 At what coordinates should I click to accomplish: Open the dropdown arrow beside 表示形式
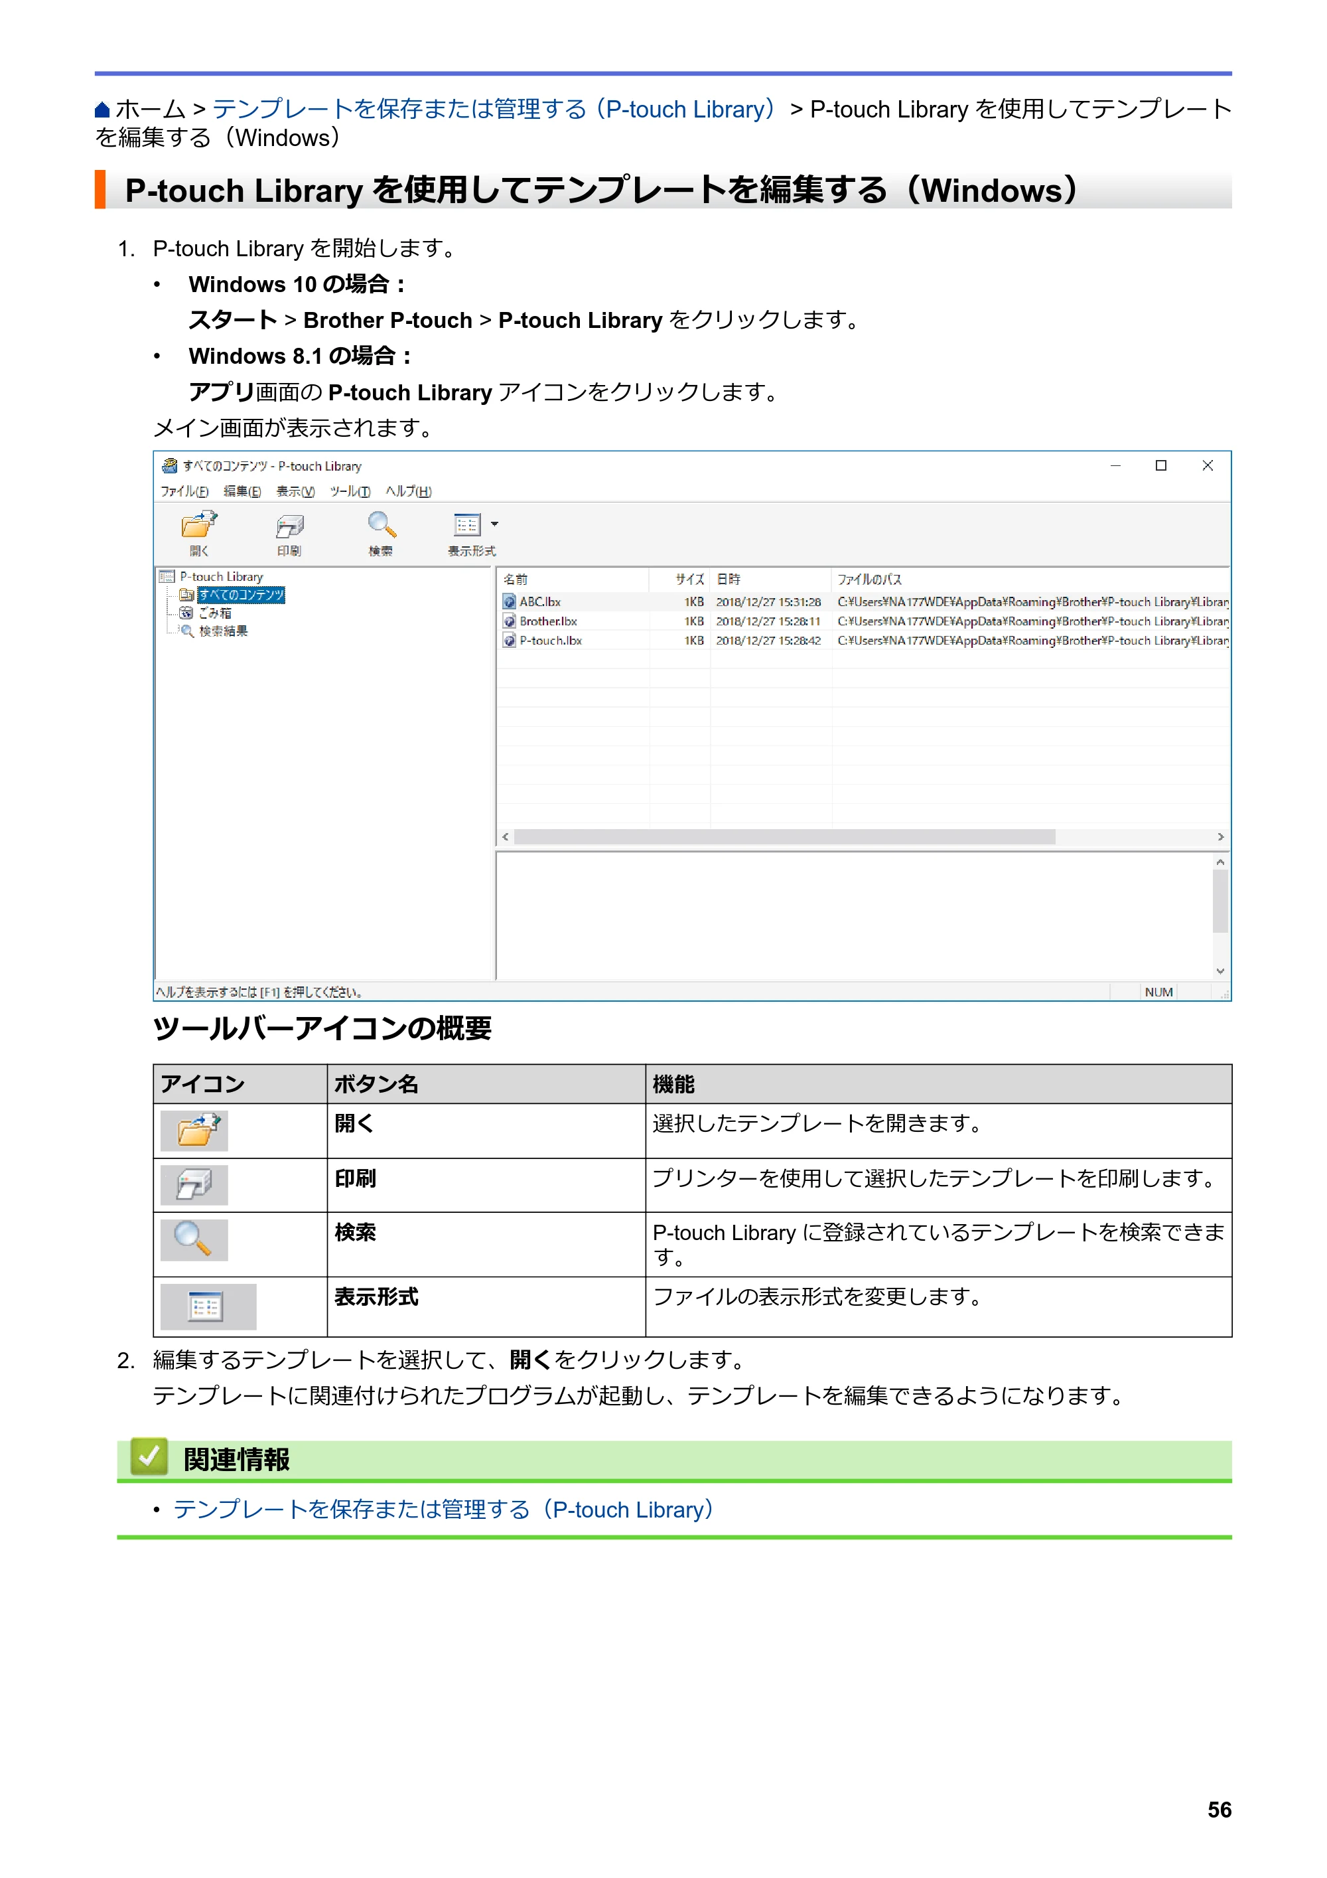click(494, 524)
